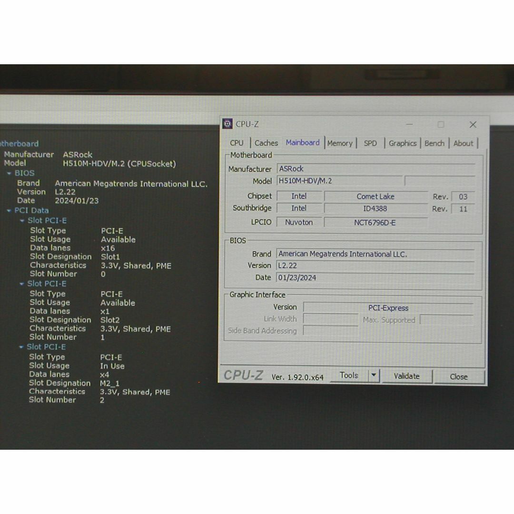Minimize the CPU-Z window
Viewport: 514px width, 514px height.
point(409,124)
